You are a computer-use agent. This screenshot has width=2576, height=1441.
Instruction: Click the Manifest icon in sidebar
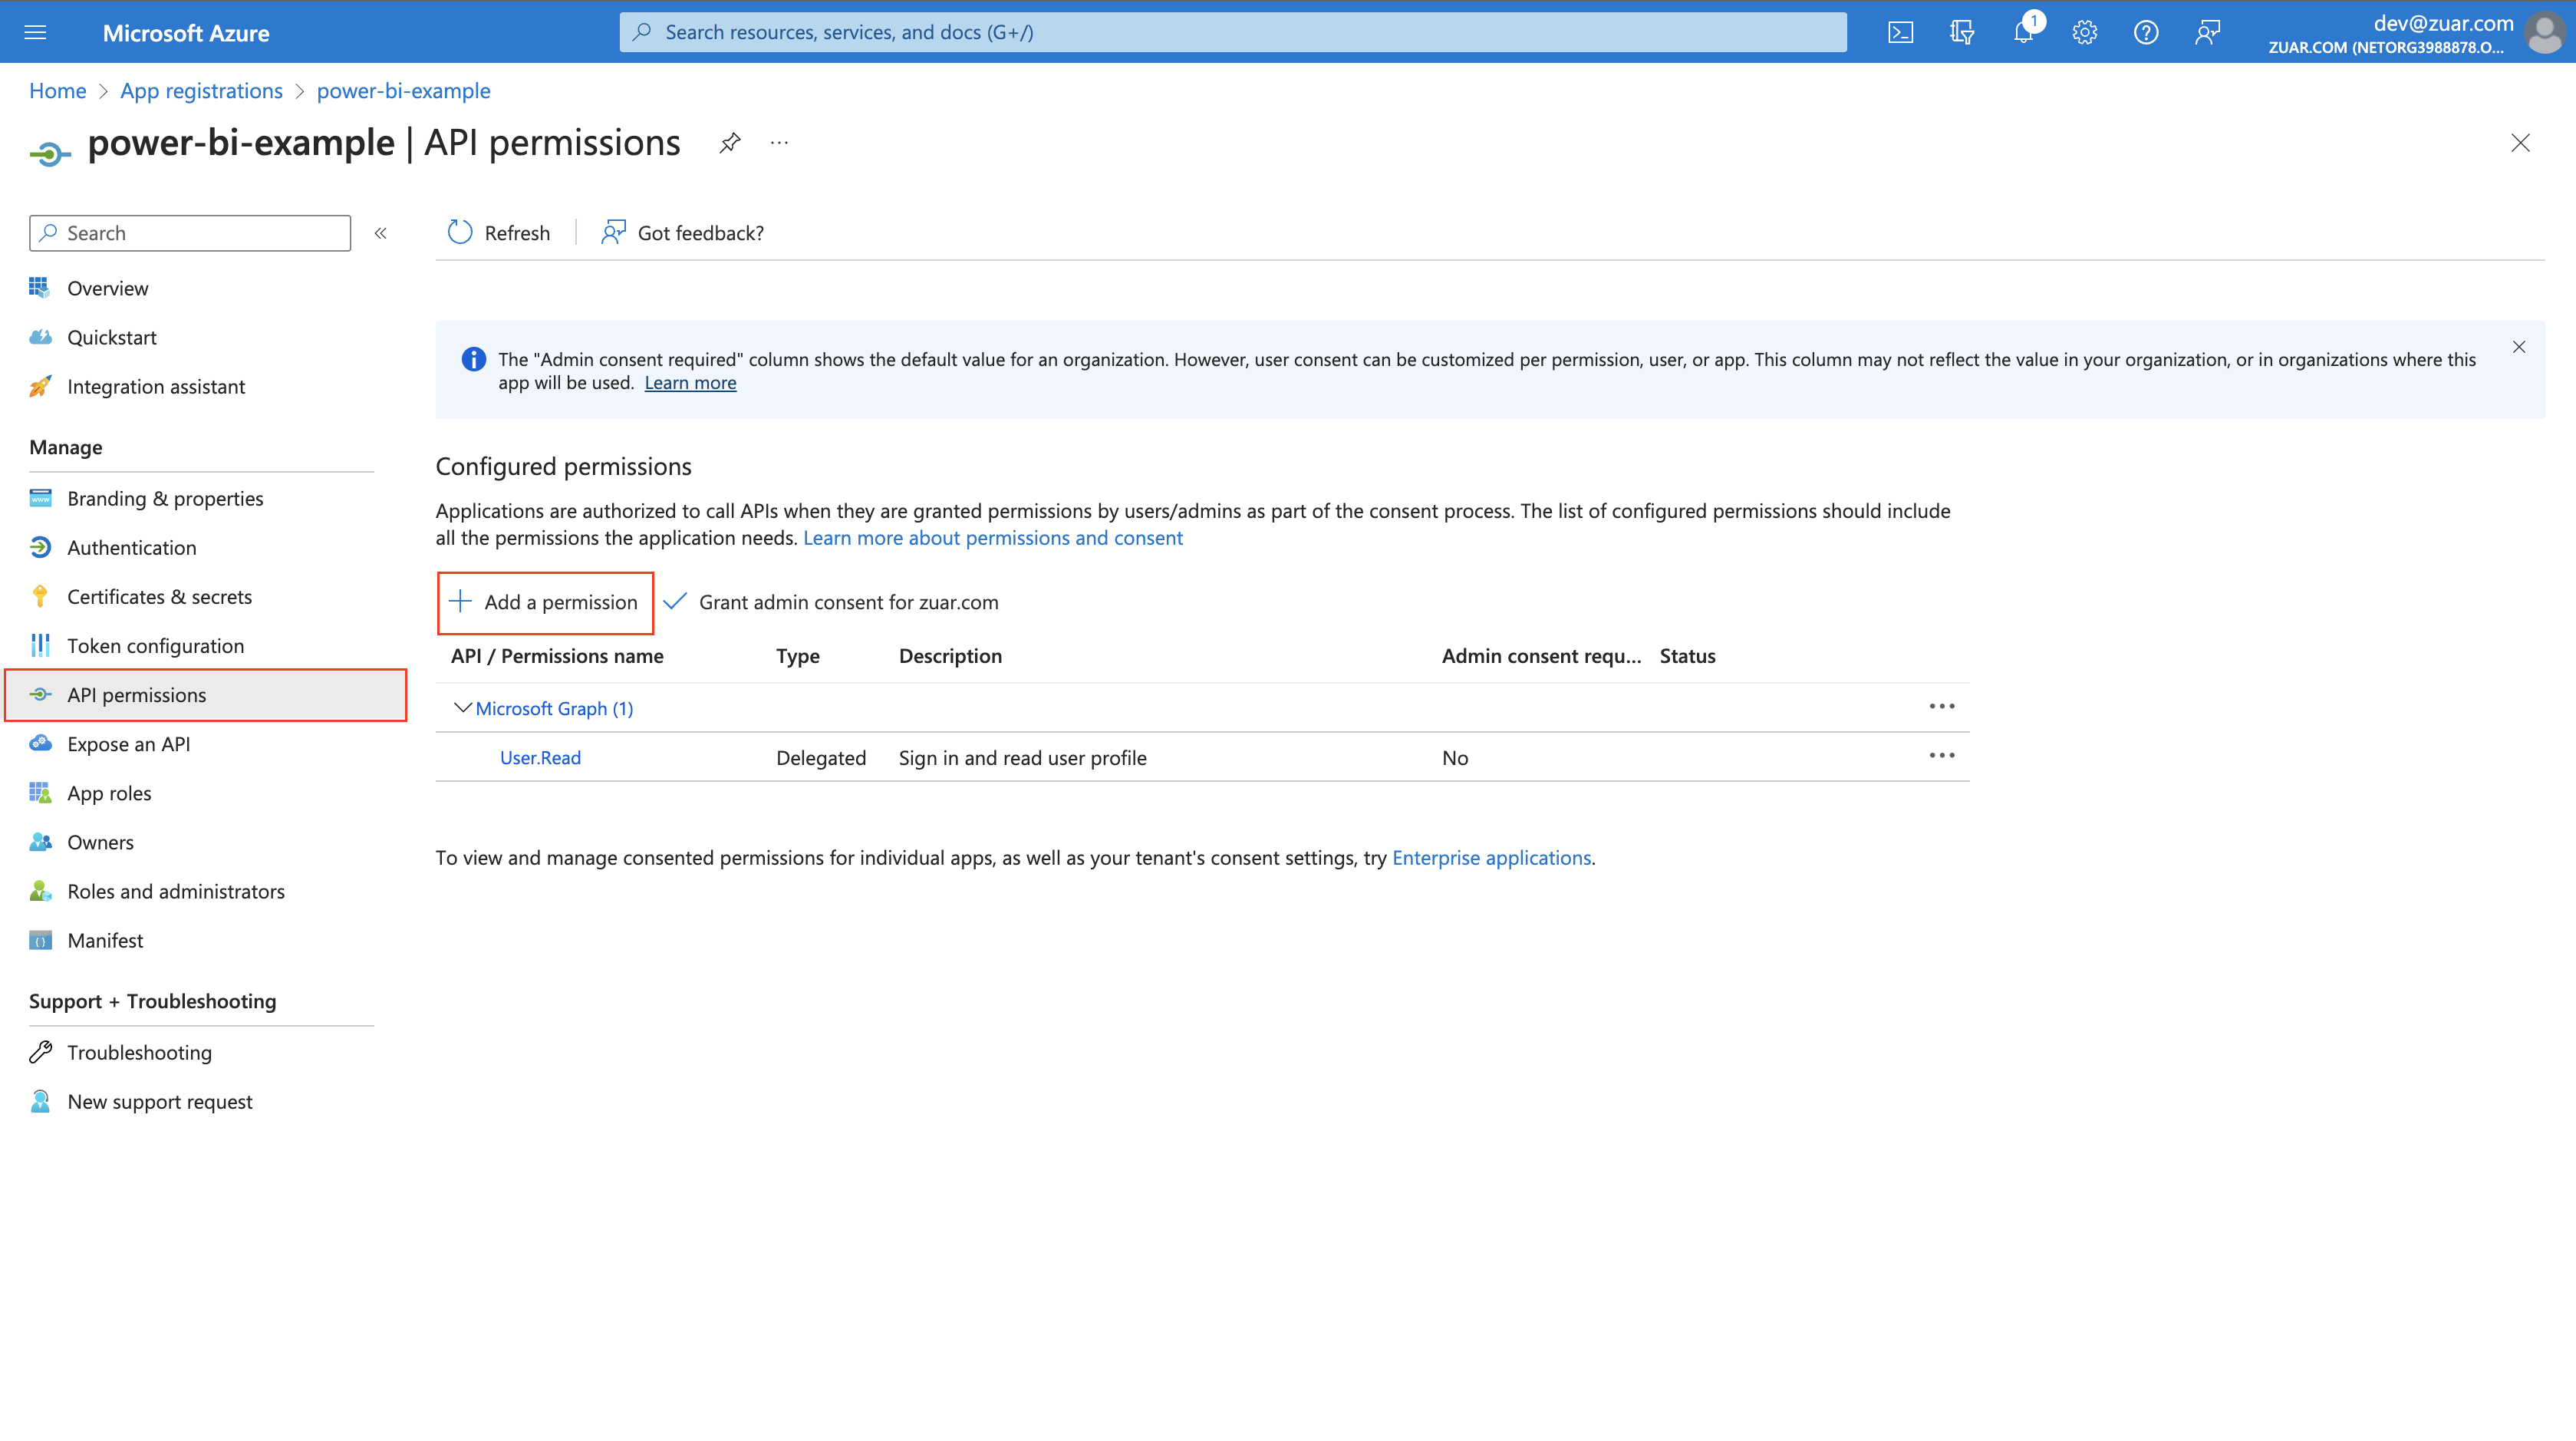pyautogui.click(x=40, y=940)
